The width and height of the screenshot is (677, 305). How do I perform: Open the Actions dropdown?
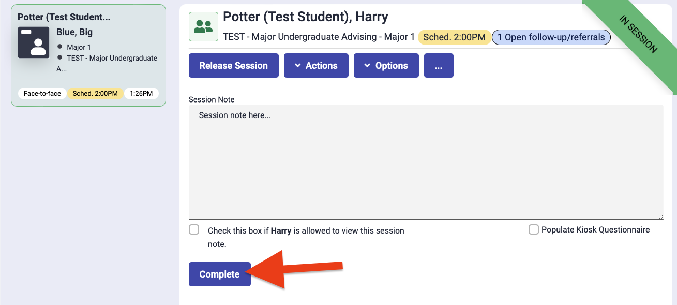point(316,65)
